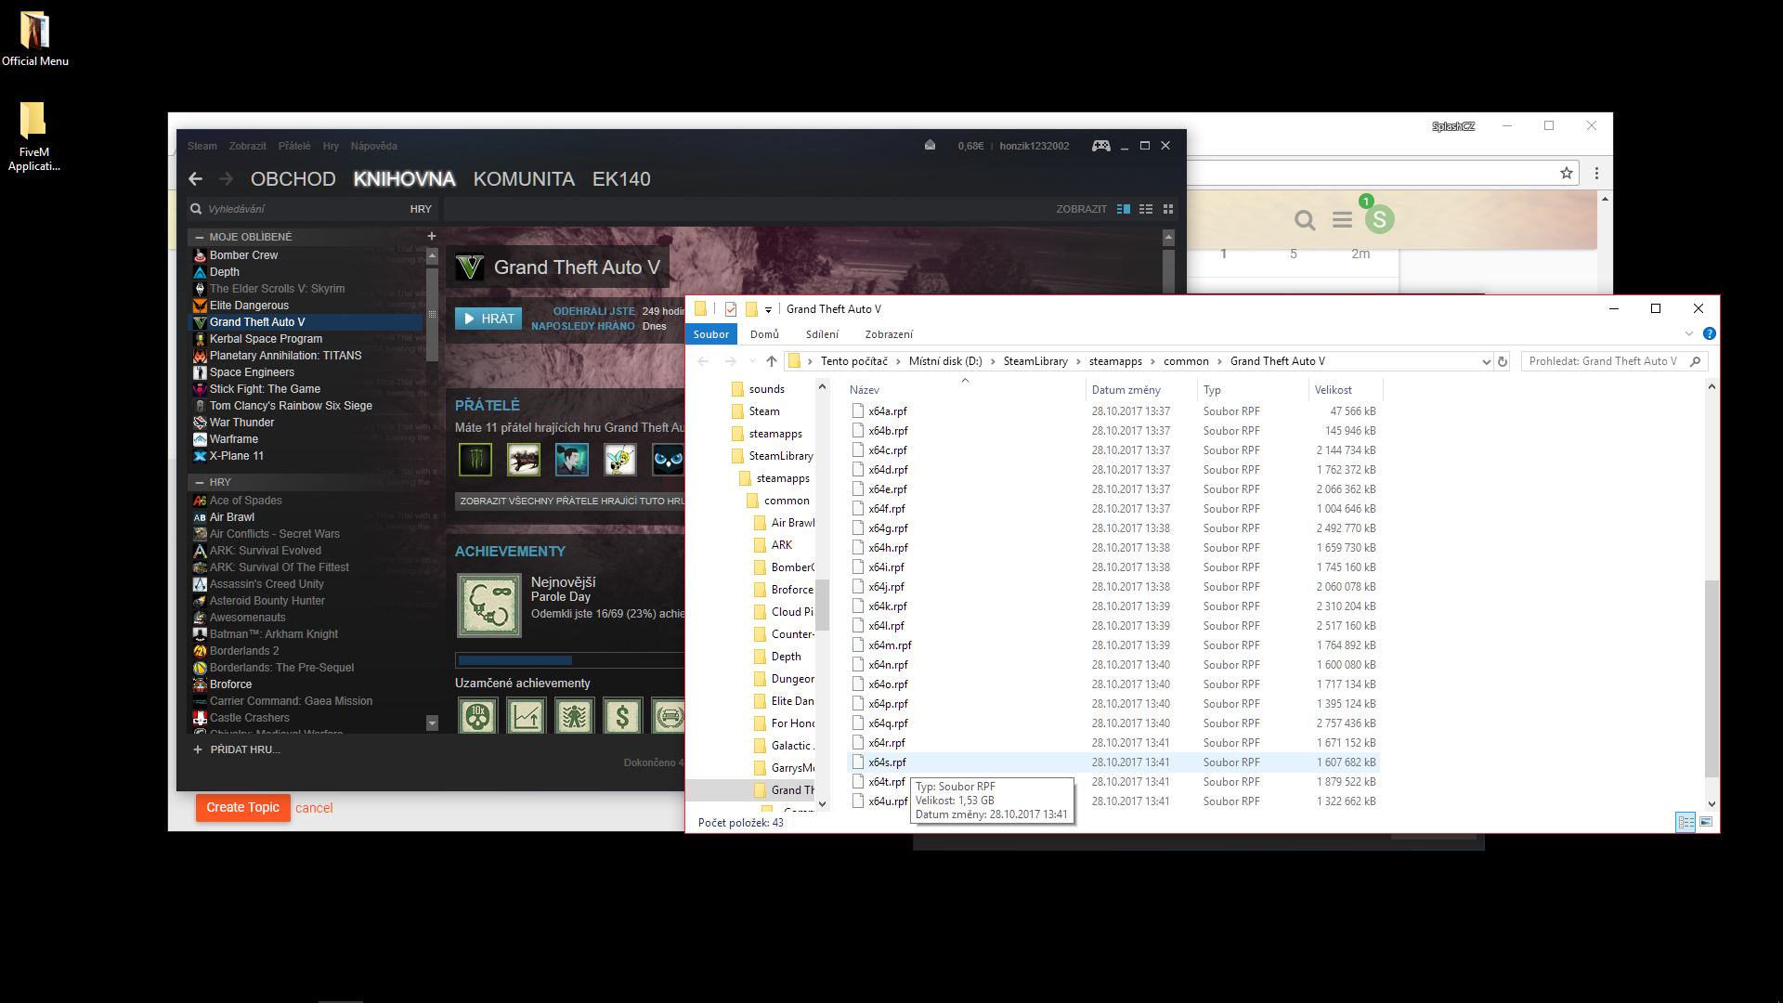Open the green S user avatar with notification
This screenshot has width=1783, height=1003.
click(x=1379, y=218)
